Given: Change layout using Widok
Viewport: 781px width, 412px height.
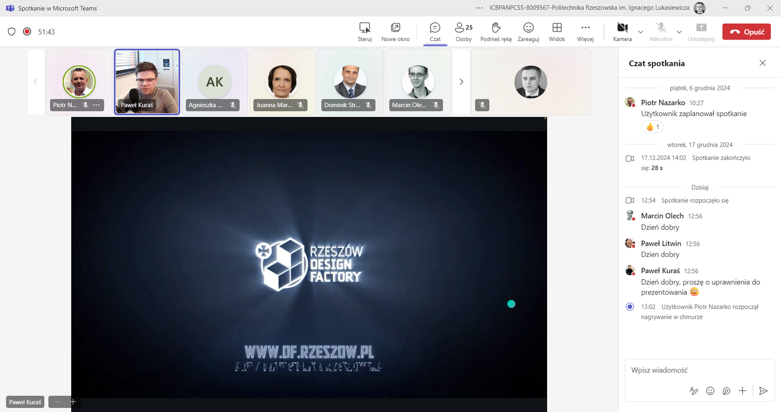Looking at the screenshot, I should click(x=556, y=32).
